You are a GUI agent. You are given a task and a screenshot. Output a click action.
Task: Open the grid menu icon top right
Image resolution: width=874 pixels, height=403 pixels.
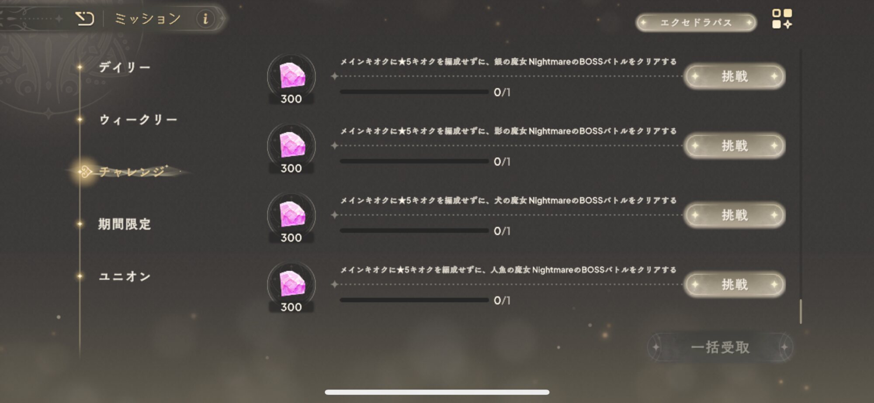[x=782, y=19]
